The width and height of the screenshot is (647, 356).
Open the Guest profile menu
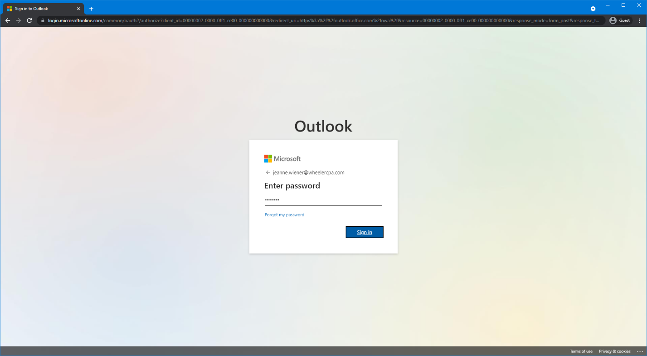(620, 20)
